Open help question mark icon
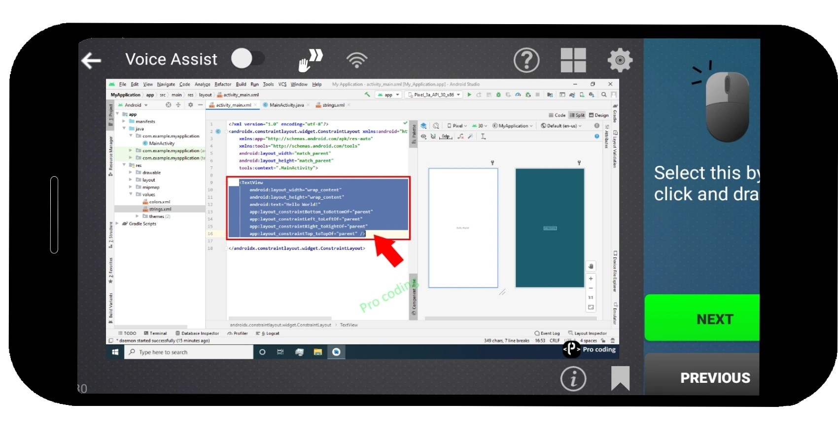 point(526,61)
